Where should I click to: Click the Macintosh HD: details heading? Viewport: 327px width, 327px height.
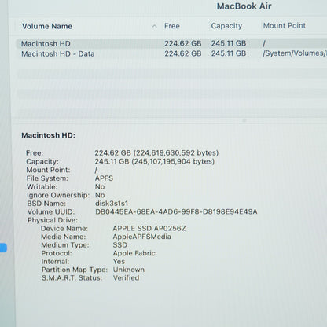[x=48, y=135]
